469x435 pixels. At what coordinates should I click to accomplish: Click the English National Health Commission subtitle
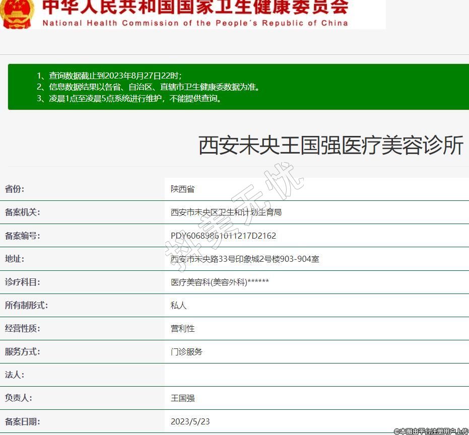(195, 23)
